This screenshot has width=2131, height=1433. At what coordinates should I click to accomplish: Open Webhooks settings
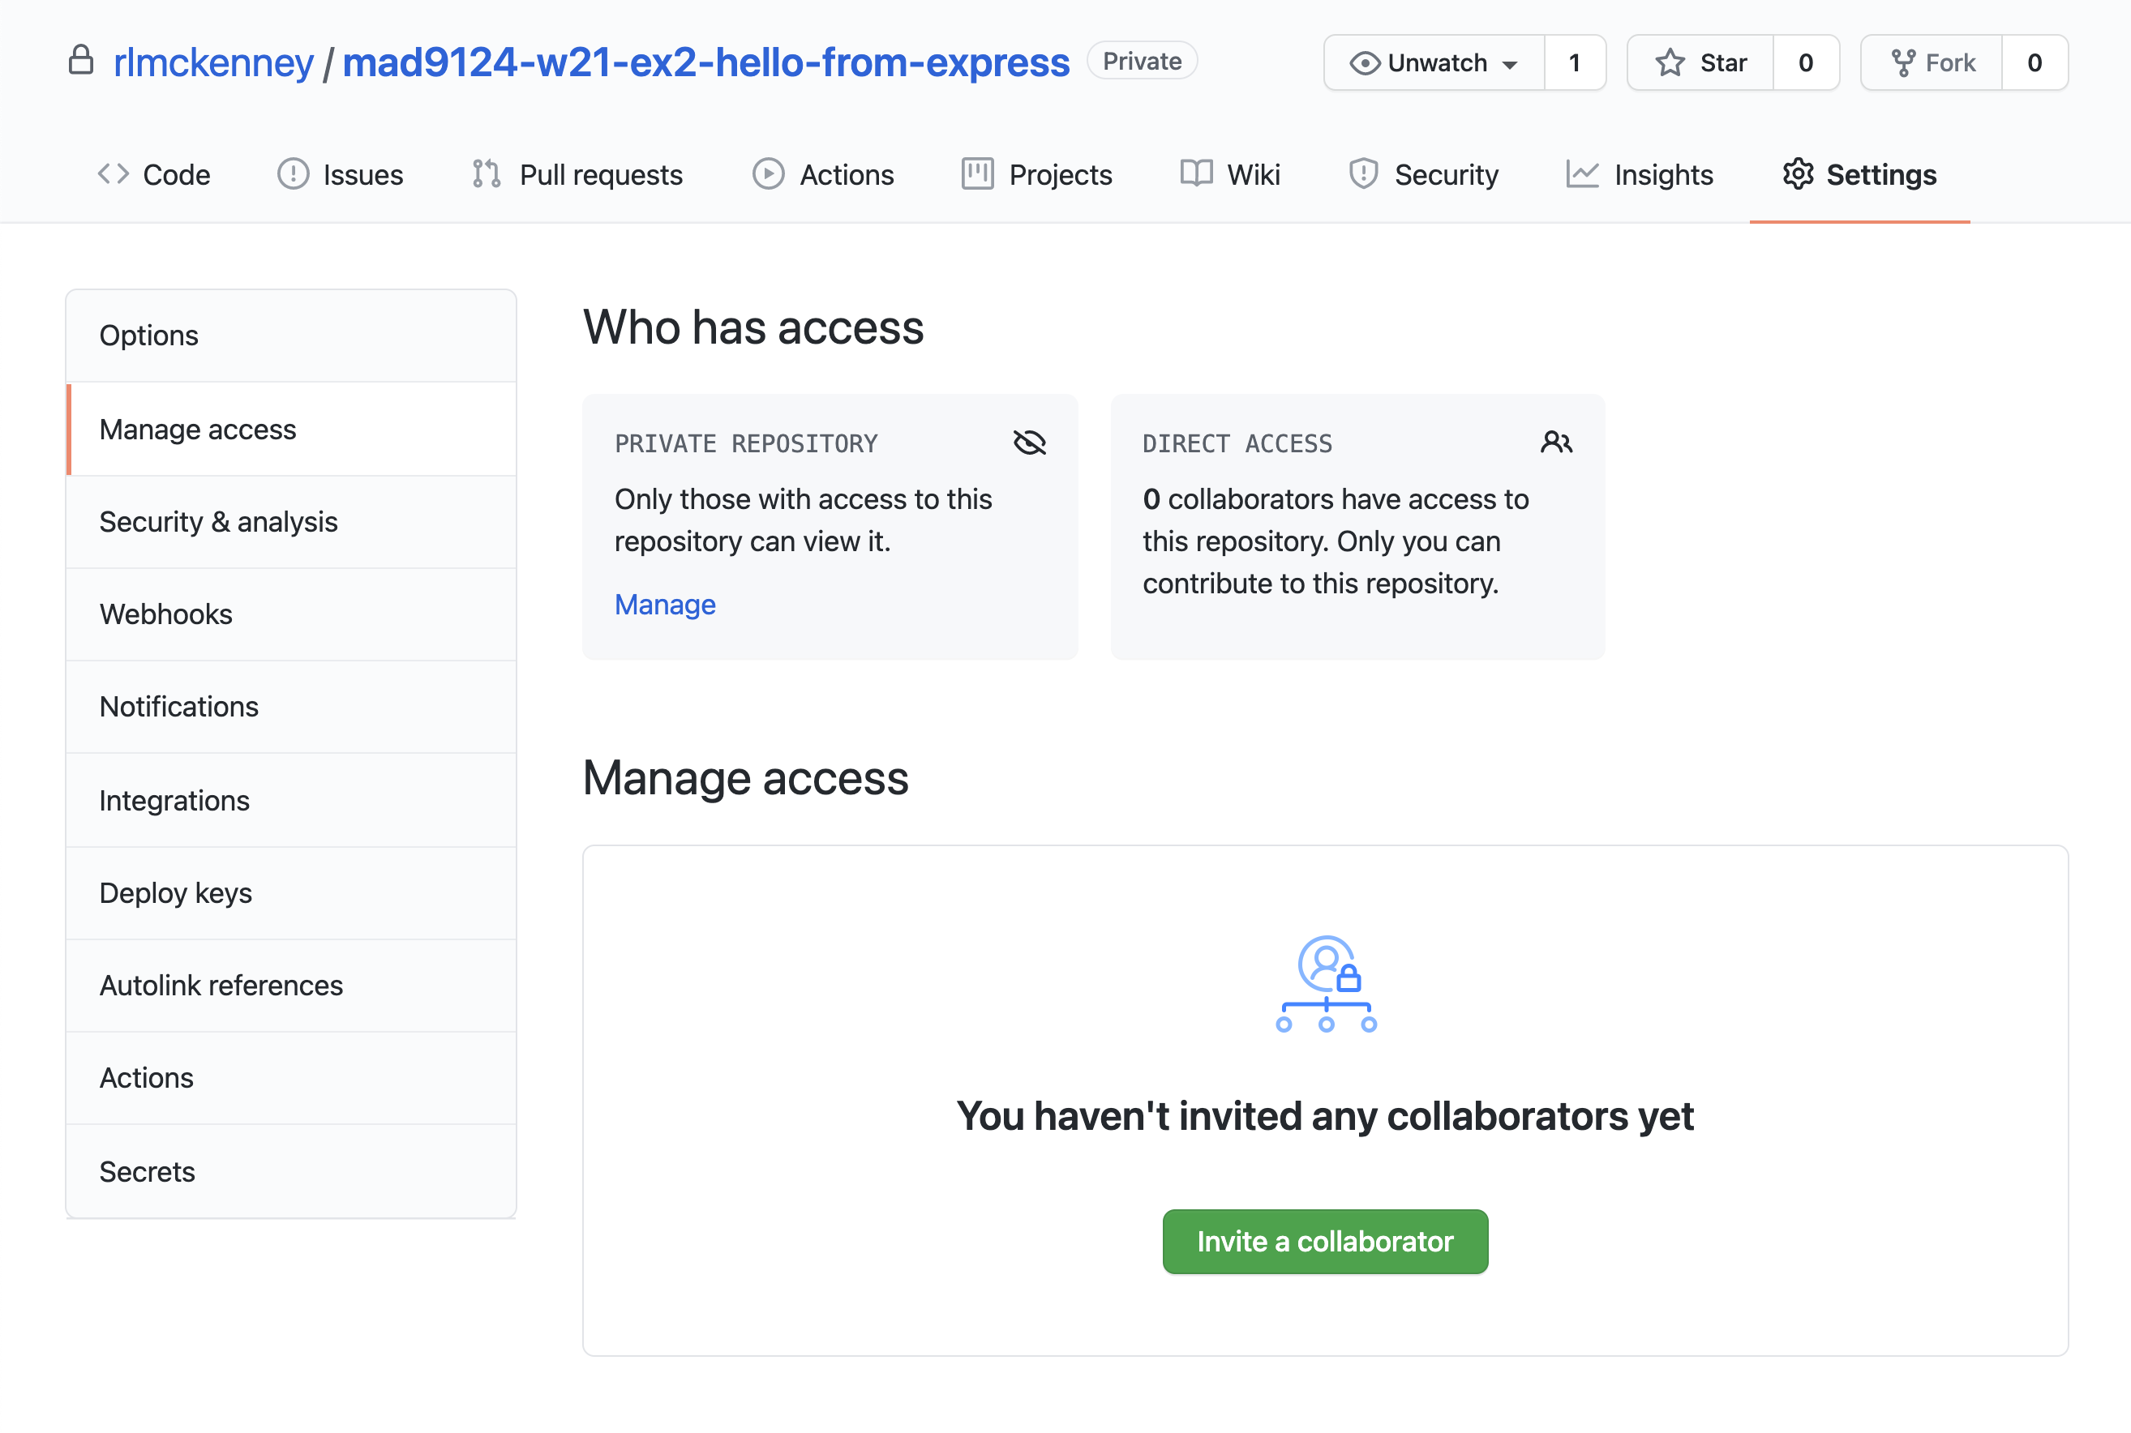click(291, 614)
